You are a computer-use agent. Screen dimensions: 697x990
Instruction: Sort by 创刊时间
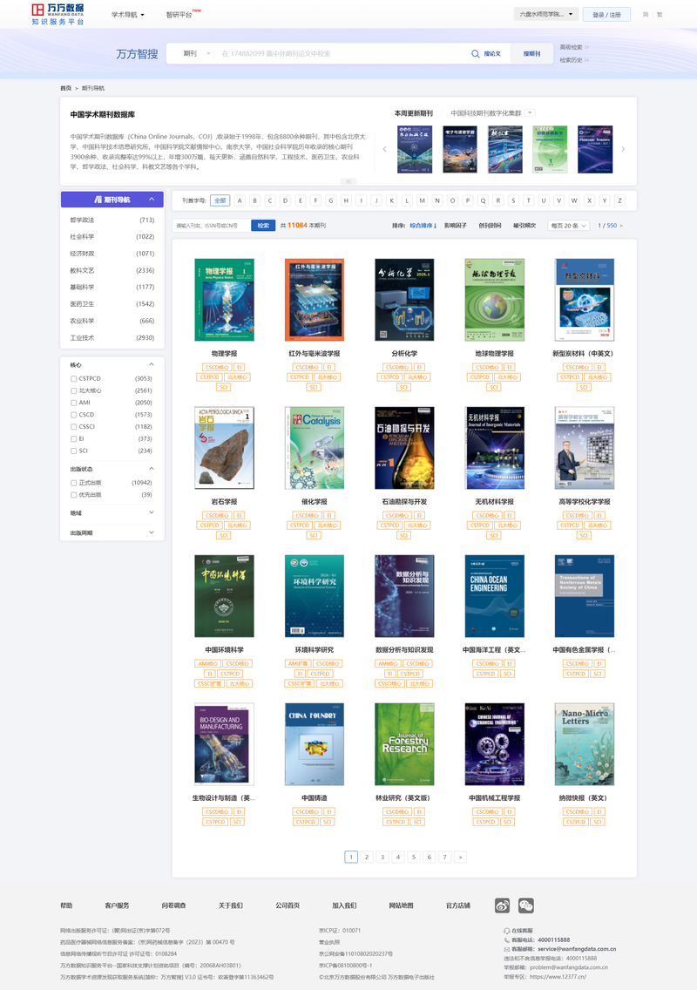(x=490, y=226)
